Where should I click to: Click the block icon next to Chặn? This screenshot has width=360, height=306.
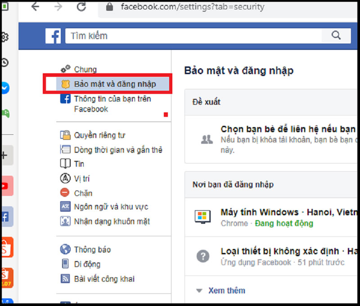tap(64, 193)
